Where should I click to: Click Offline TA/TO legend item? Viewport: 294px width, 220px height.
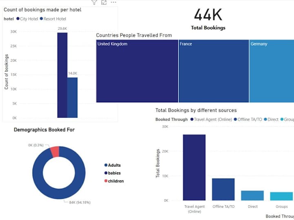[248, 119]
